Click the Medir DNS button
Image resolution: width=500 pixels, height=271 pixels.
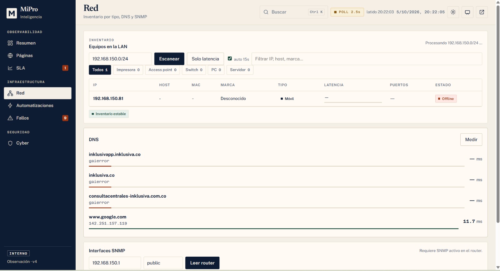pos(471,140)
